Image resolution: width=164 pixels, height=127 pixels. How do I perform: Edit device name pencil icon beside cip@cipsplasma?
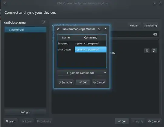[x=44, y=22]
